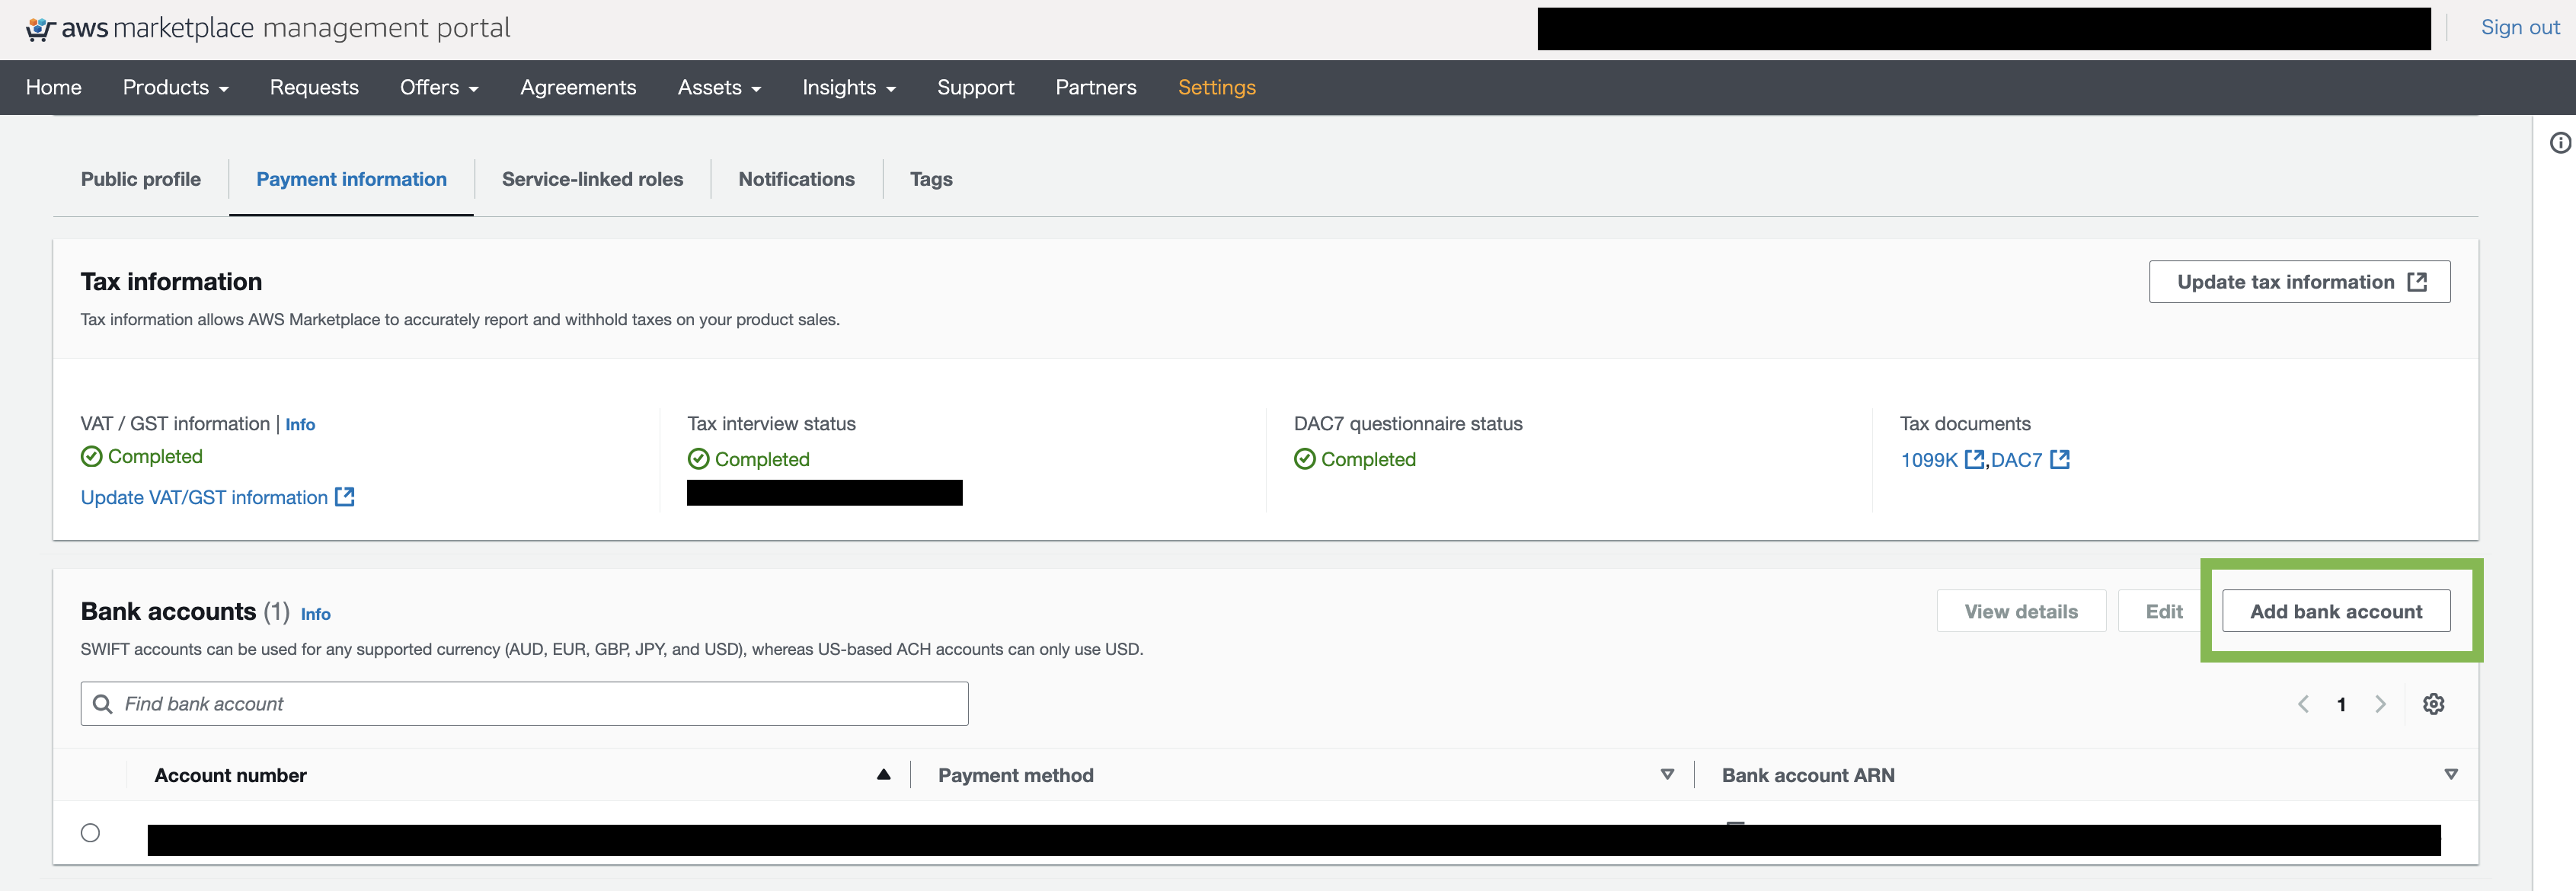Click the Bank account ARN column header

pos(1808,775)
